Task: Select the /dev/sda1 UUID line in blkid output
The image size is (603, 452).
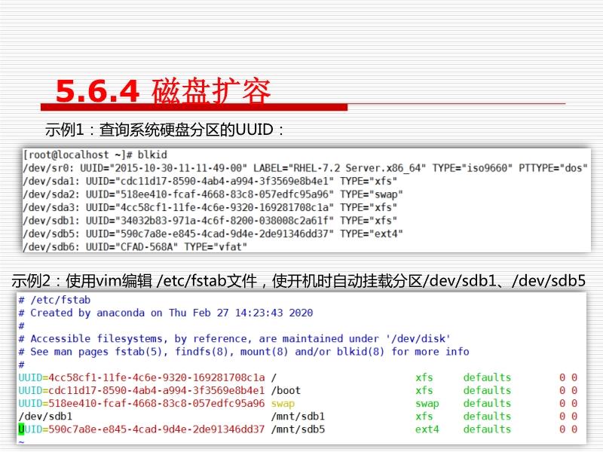Action: (x=210, y=181)
